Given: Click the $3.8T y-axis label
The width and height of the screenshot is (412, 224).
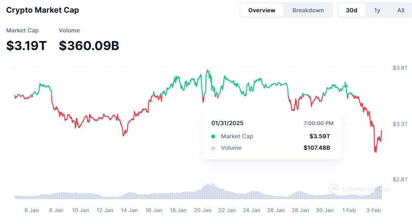Looking at the screenshot, I should click(x=400, y=68).
